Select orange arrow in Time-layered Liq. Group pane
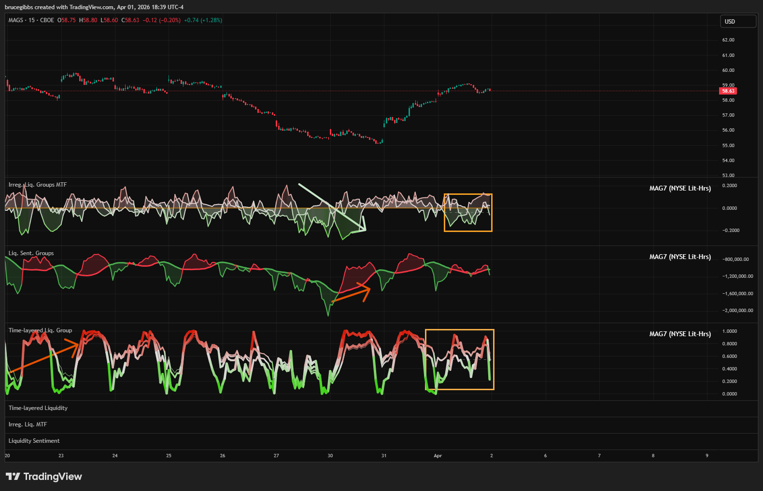 coord(43,357)
